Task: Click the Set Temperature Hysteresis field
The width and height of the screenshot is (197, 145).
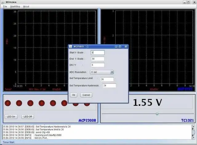Action: [110, 85]
